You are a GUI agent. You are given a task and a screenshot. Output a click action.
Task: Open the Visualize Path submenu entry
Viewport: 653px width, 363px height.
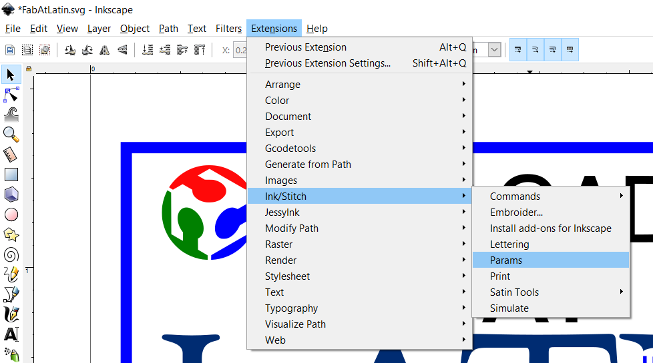(x=359, y=324)
